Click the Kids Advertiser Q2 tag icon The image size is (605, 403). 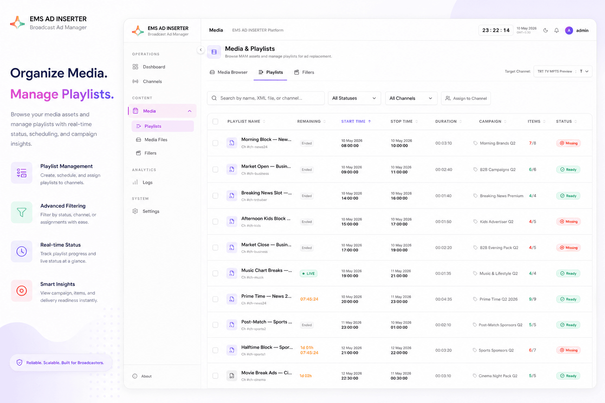(x=475, y=222)
